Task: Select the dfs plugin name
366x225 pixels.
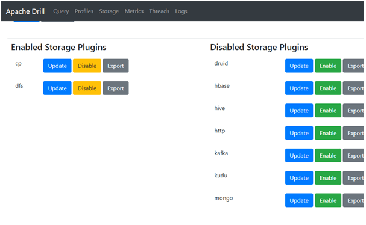Action: (x=19, y=85)
